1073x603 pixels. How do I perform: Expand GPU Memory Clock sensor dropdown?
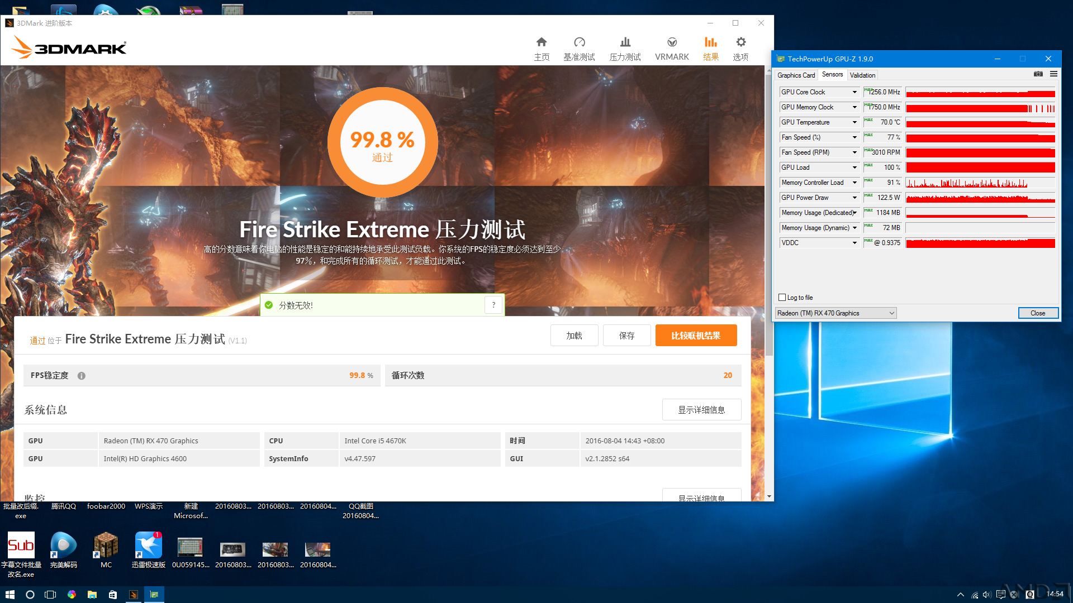pos(854,107)
